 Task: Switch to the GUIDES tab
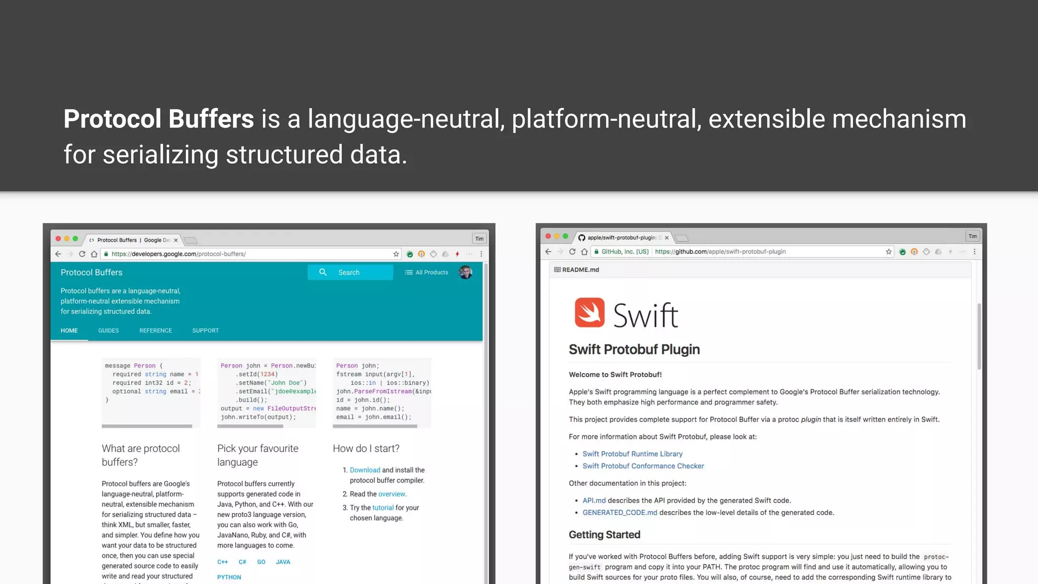(x=108, y=331)
